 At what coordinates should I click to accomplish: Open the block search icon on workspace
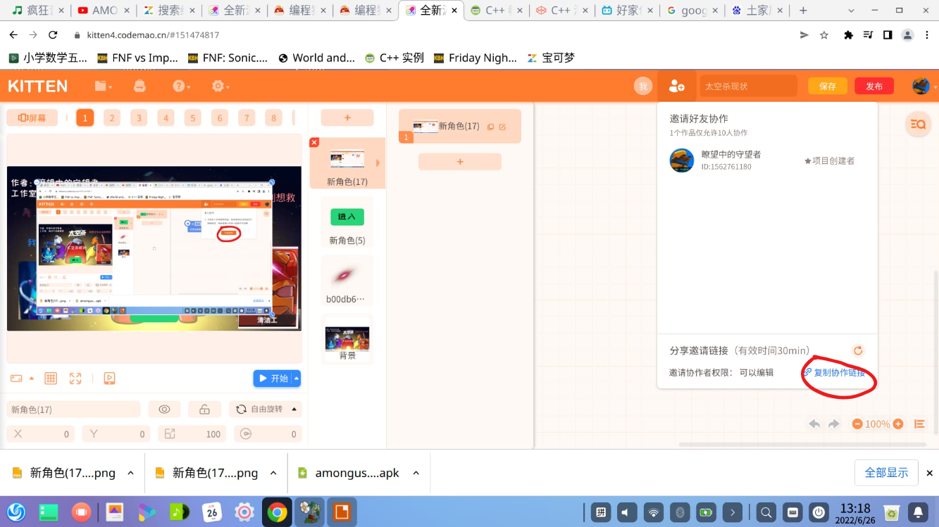(918, 125)
